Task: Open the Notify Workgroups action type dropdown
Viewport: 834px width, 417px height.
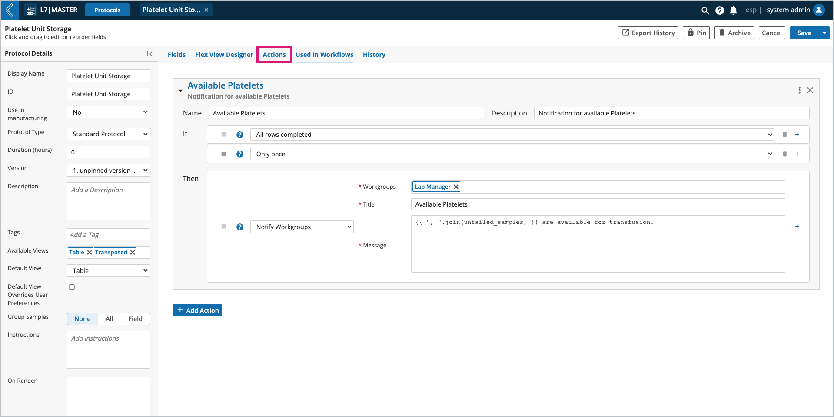Action: (x=302, y=227)
